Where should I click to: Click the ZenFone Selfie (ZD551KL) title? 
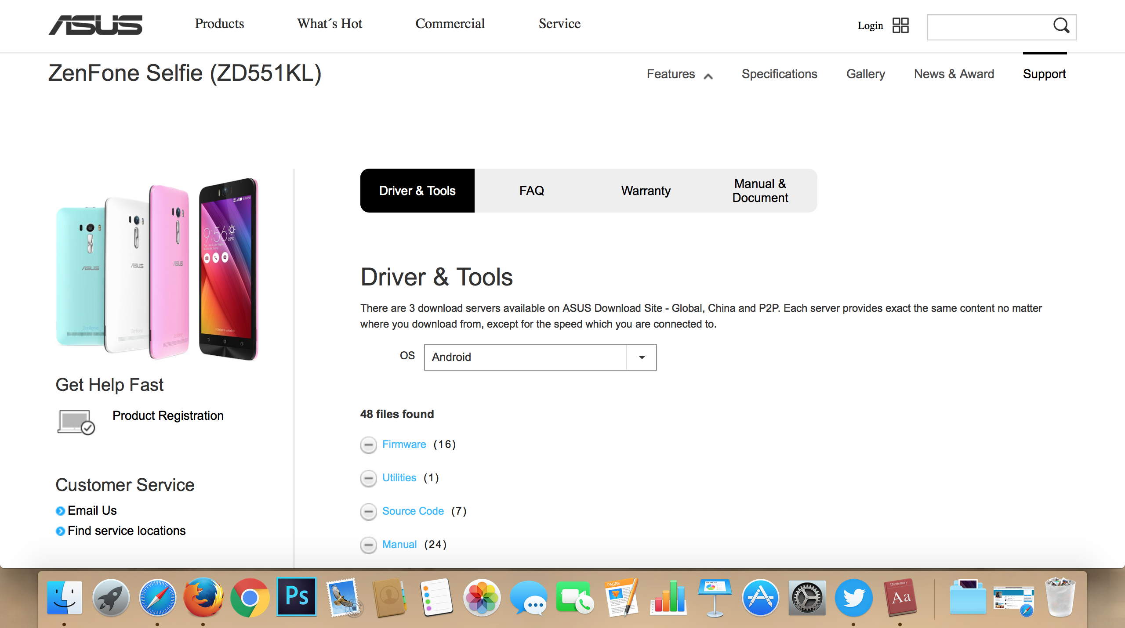(185, 73)
